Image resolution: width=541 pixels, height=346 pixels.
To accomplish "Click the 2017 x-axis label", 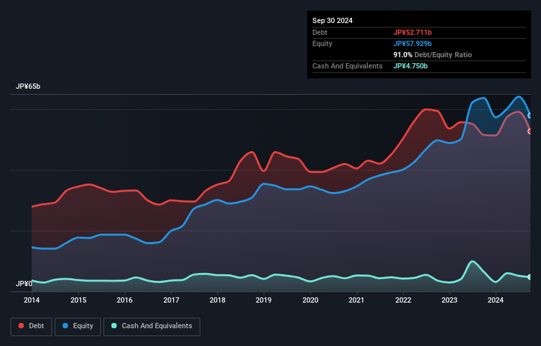I will tap(171, 300).
